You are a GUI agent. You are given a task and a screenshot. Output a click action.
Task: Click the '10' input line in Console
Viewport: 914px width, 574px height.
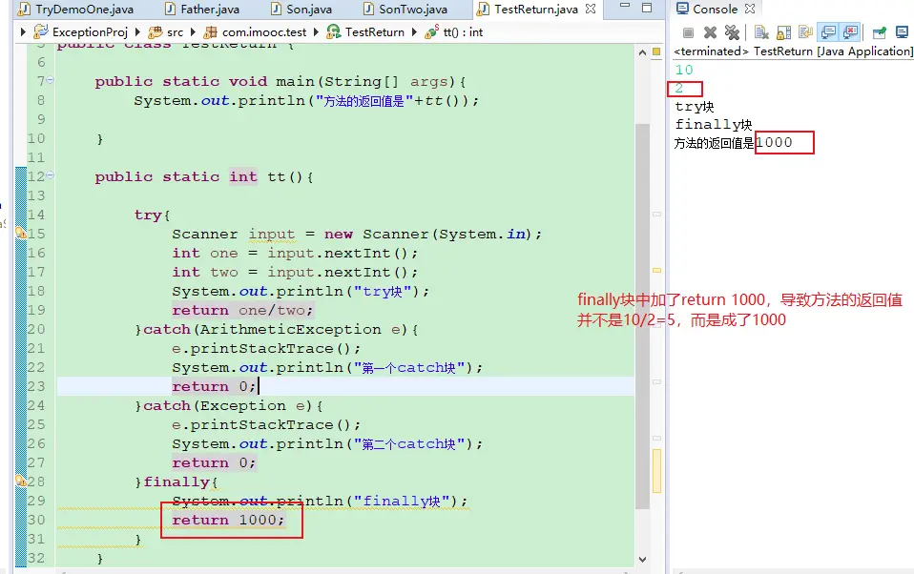(x=684, y=70)
